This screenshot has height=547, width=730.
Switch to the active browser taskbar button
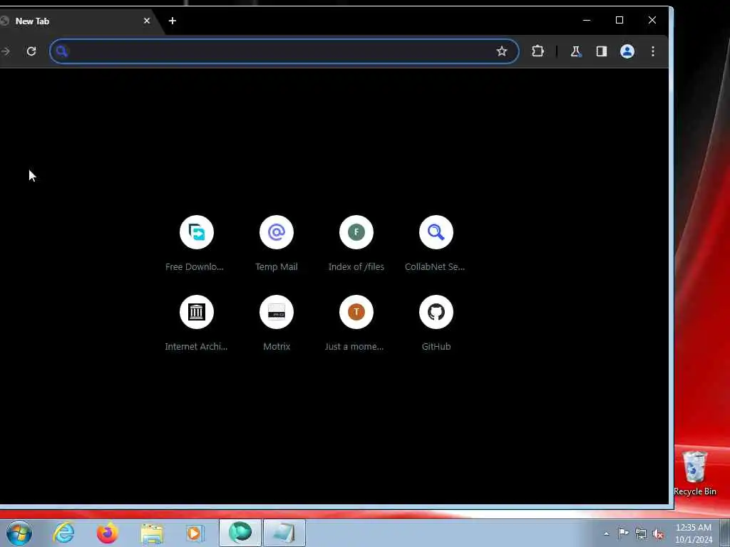[x=240, y=533]
